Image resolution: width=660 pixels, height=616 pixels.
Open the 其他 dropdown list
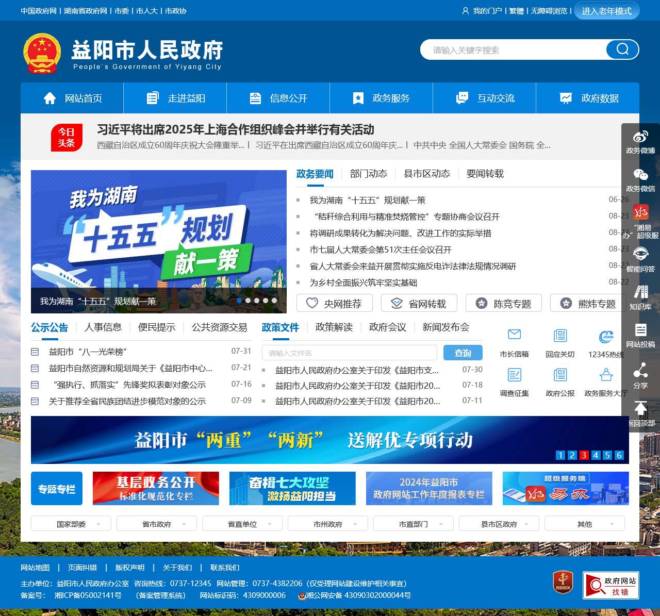[585, 523]
